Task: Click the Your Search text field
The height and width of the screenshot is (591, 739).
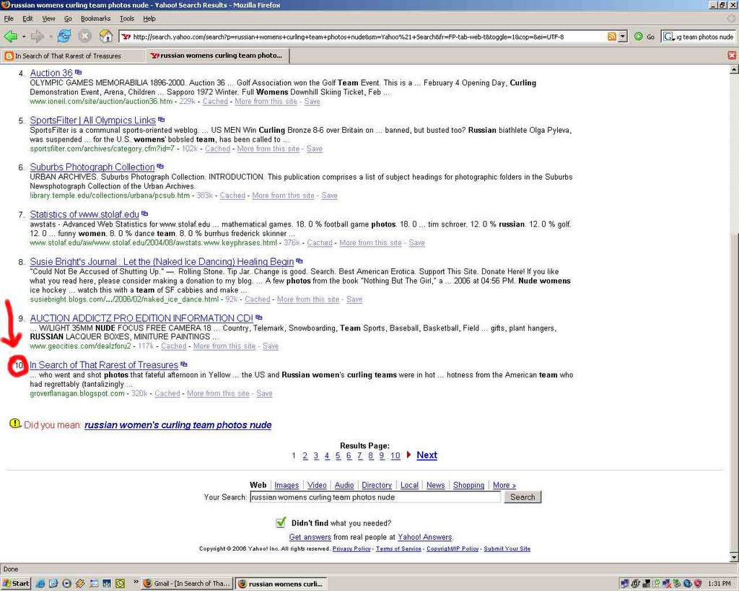Action: point(375,497)
